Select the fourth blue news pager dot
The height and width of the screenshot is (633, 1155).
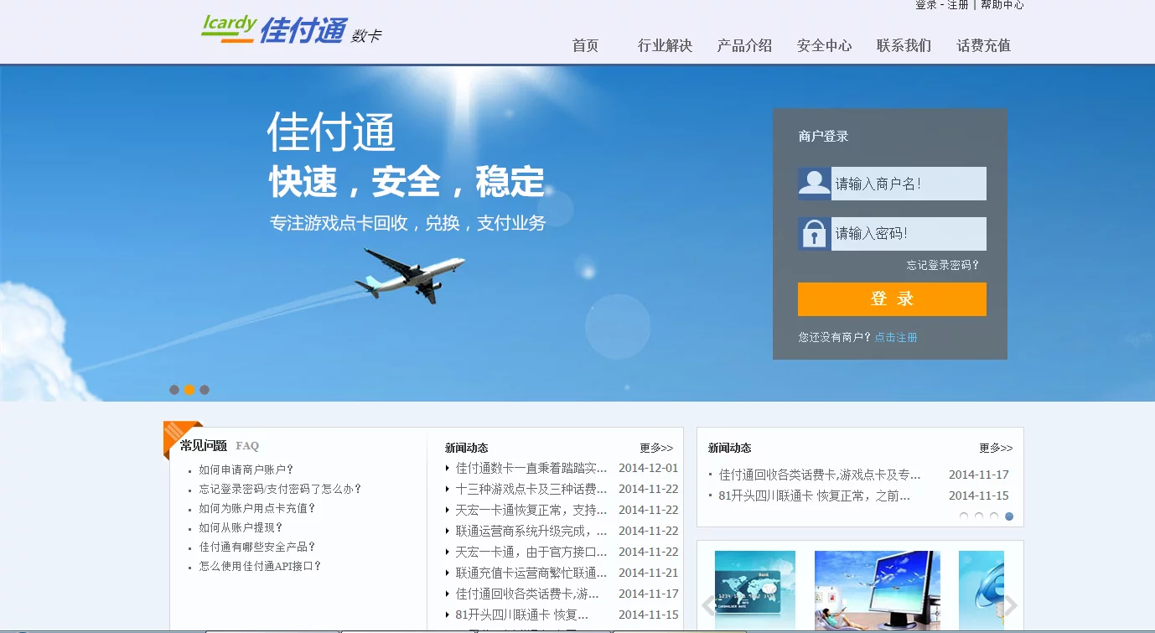pos(1009,516)
